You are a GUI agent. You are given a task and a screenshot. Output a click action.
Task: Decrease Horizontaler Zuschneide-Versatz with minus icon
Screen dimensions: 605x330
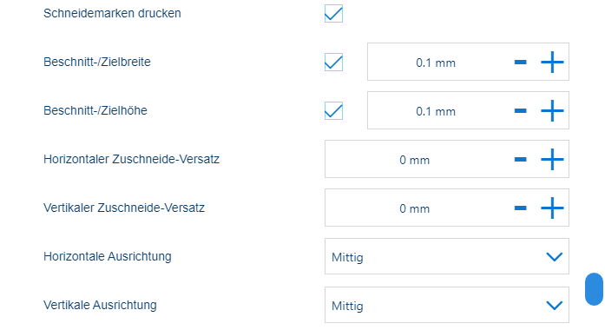point(521,160)
